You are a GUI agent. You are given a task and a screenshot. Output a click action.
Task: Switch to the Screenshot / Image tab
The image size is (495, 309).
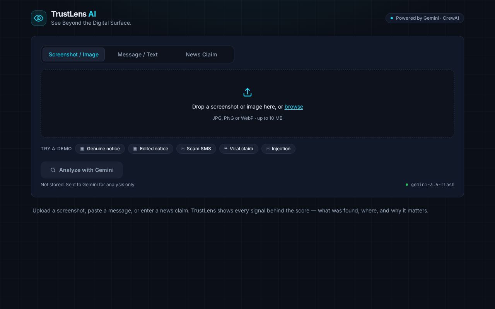pos(73,54)
